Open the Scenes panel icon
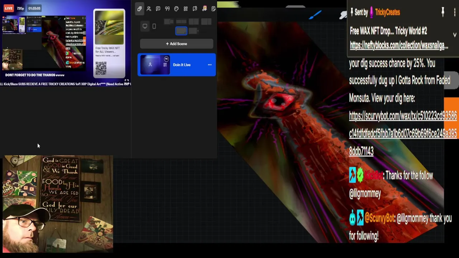Viewport: 459px width, 258px height. 139,9
